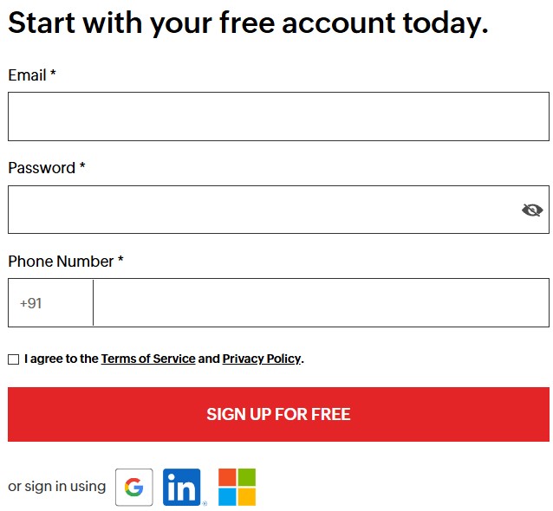
Task: Click the "Password" field label
Action: 42,168
